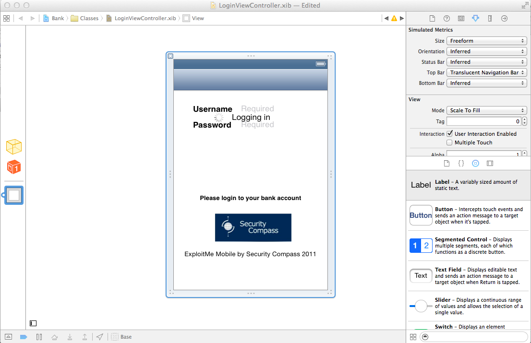The height and width of the screenshot is (343, 531).
Task: Select 'Please login to your bank account' label
Action: click(x=250, y=198)
